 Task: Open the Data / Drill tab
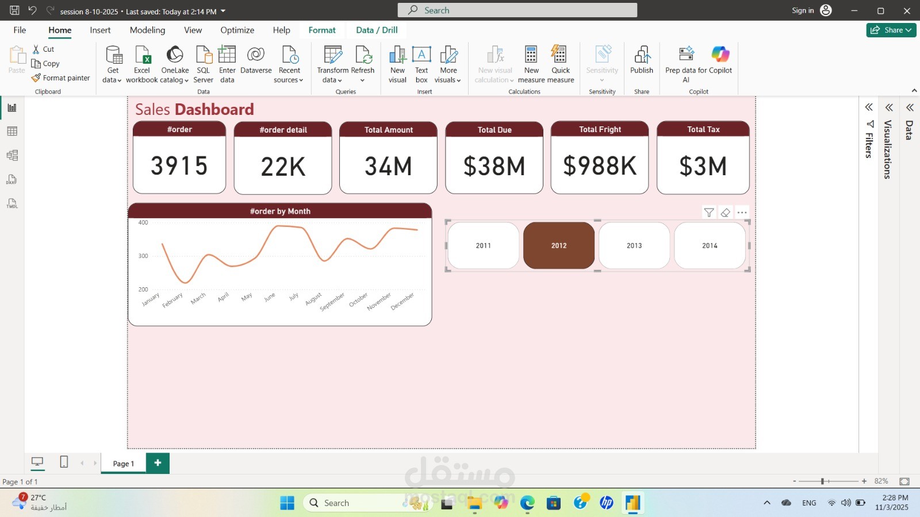[x=377, y=30]
